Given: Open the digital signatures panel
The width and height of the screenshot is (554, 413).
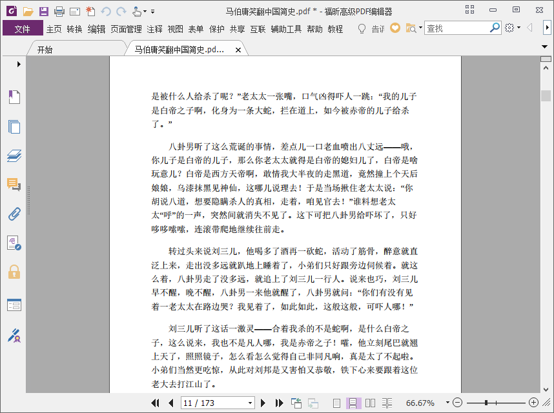Looking at the screenshot, I should tap(14, 243).
